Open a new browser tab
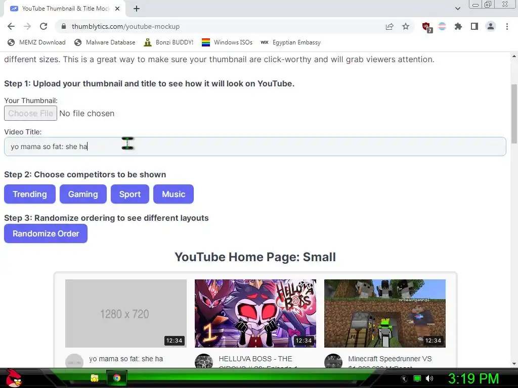 pyautogui.click(x=137, y=9)
